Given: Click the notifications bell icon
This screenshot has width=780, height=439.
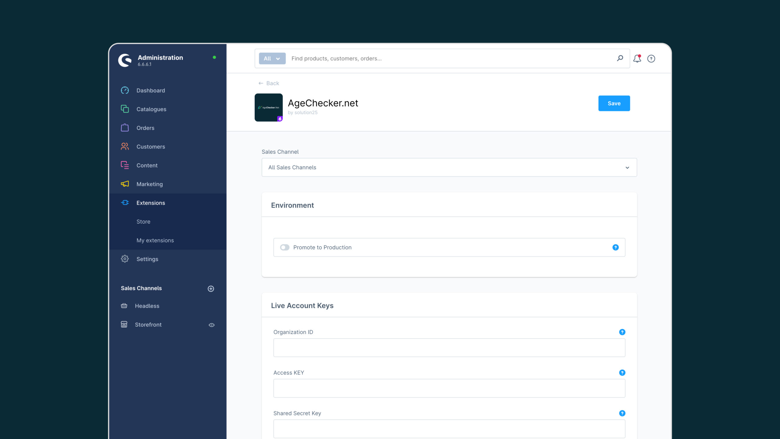Looking at the screenshot, I should (x=637, y=58).
